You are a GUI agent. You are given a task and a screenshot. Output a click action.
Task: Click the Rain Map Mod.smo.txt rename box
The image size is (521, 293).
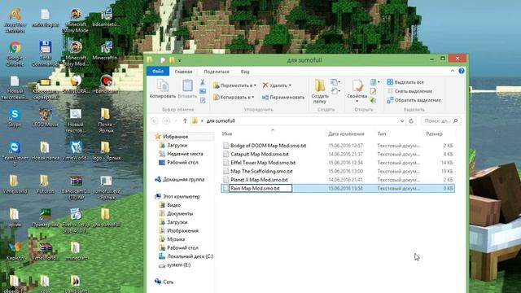[260, 188]
